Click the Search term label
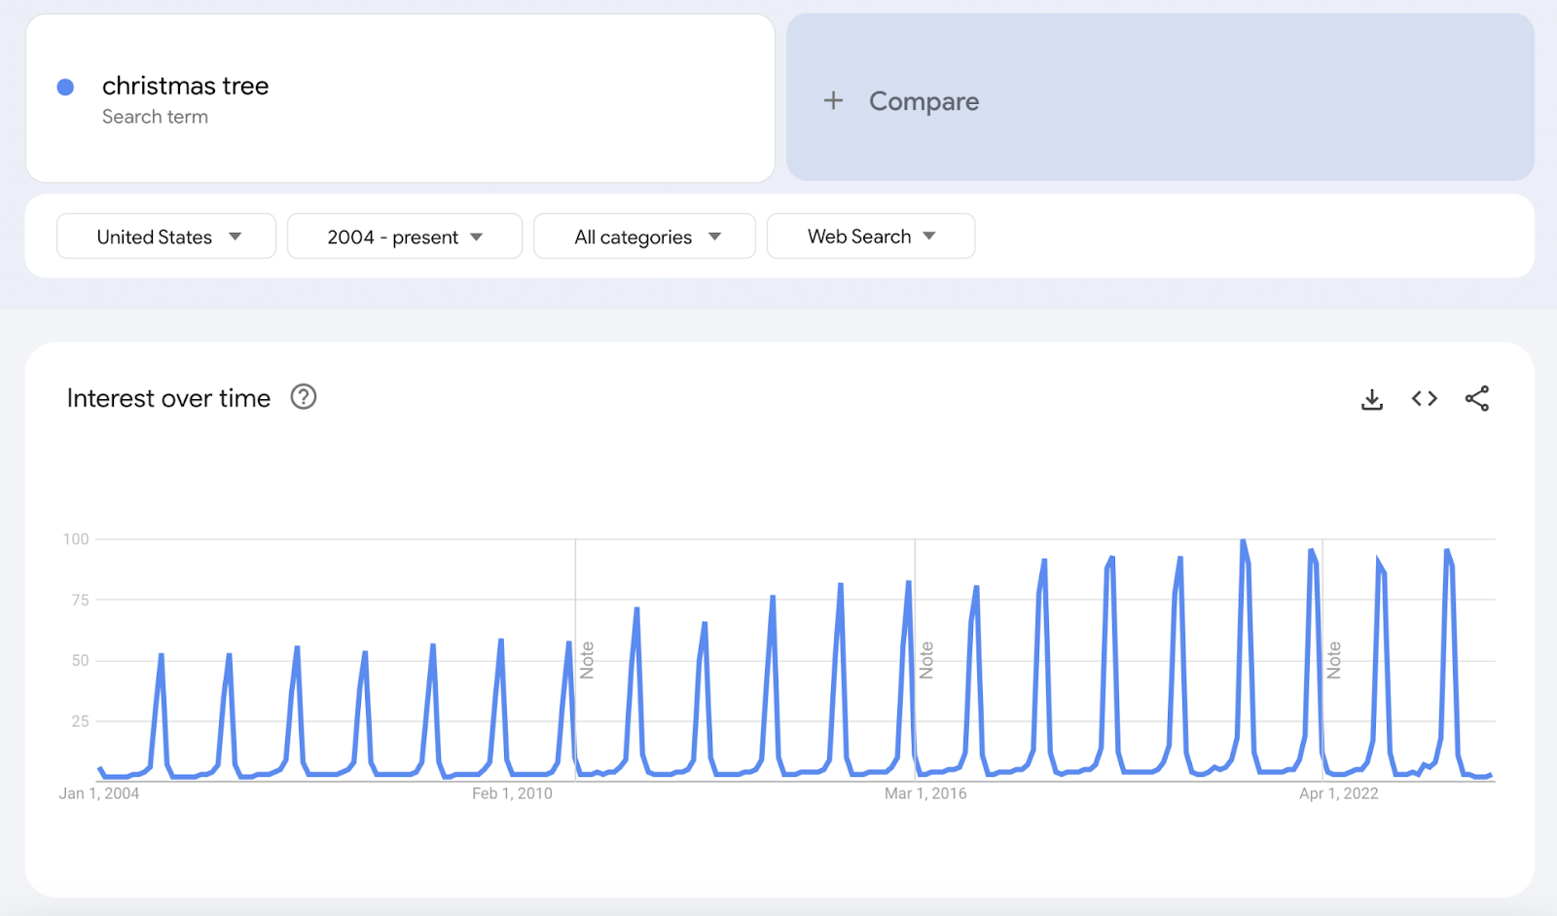 point(156,116)
